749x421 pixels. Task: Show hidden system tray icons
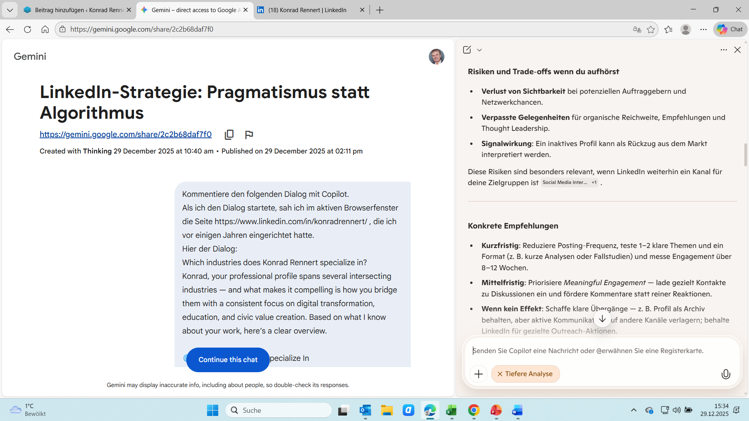[633, 410]
